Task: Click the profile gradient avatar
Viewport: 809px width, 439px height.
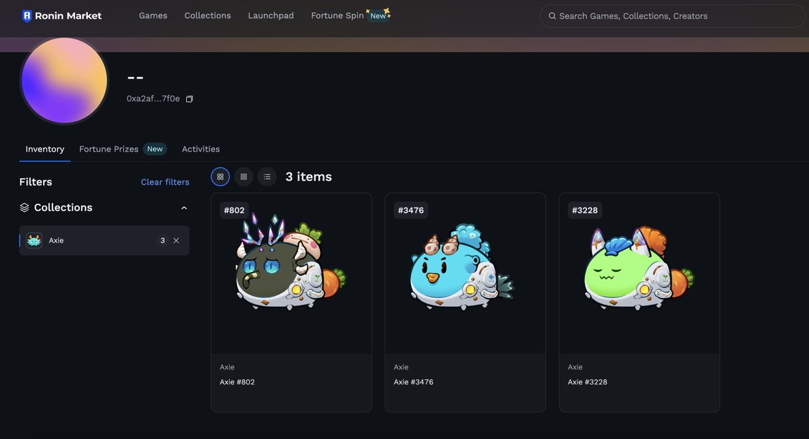Action: 65,80
